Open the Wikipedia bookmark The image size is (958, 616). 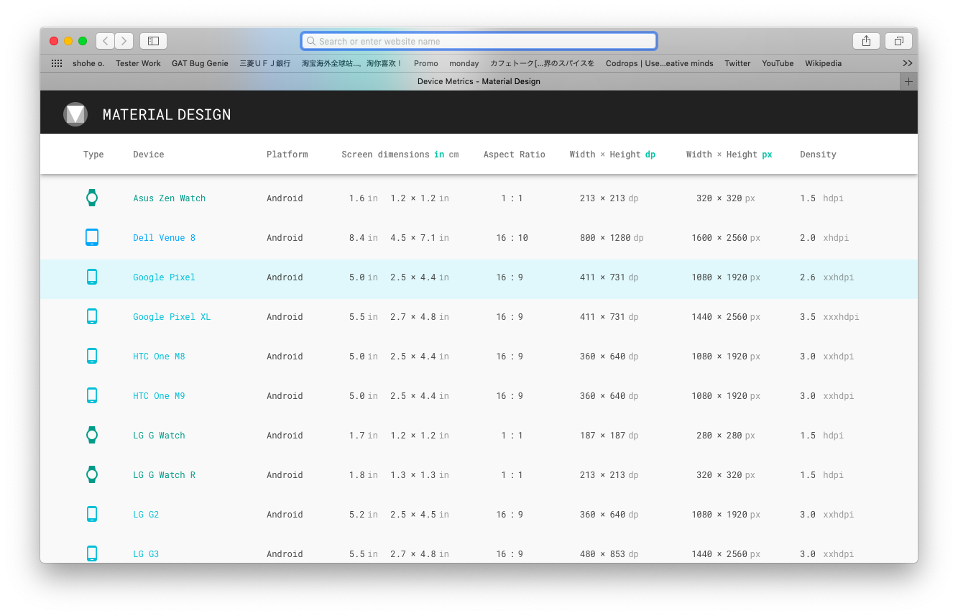[x=823, y=63]
